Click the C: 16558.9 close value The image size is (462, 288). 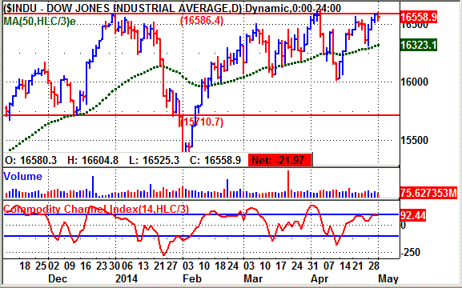pyautogui.click(x=215, y=161)
